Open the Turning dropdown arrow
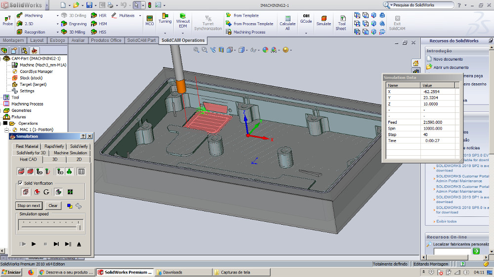 point(165,33)
